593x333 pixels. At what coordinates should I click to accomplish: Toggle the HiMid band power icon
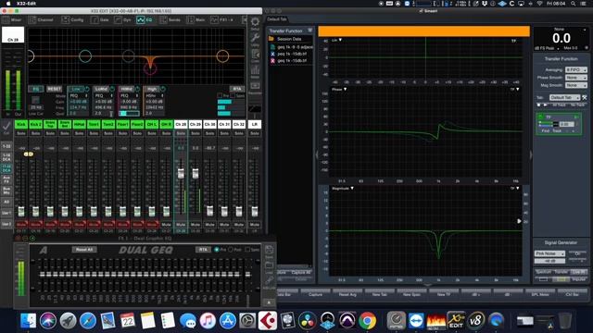137,89
